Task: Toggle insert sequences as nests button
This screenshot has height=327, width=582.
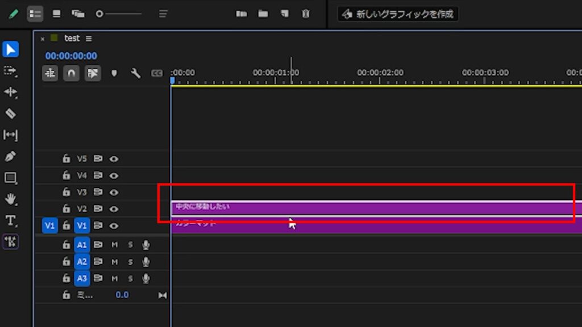Action: 50,73
